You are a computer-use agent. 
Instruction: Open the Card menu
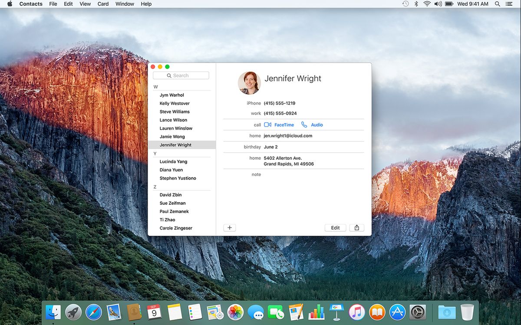(103, 4)
